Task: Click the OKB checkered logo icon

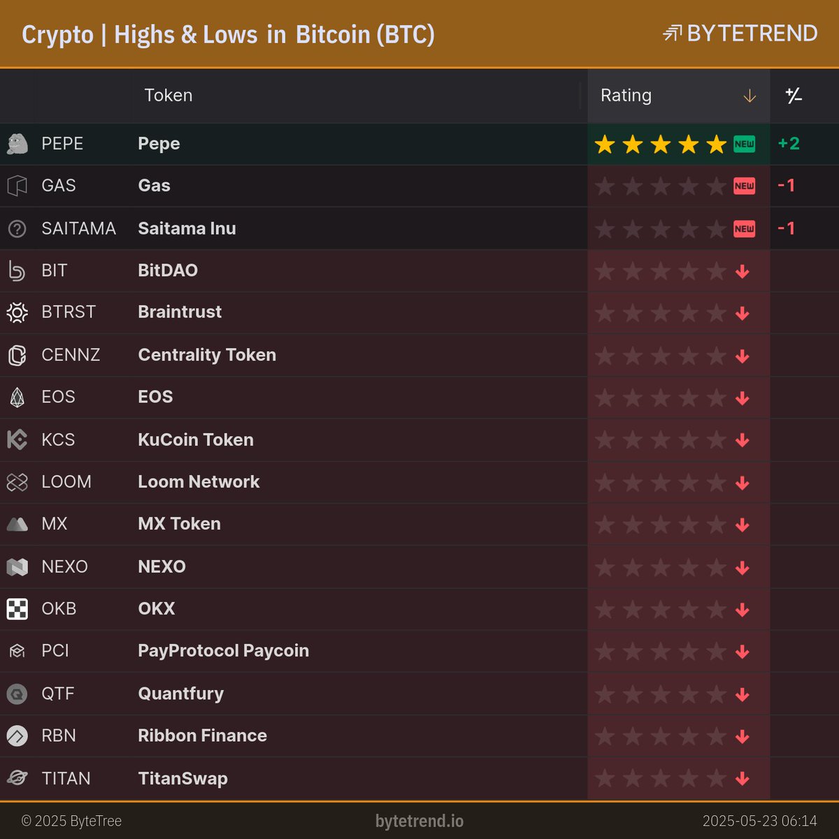Action: (17, 609)
